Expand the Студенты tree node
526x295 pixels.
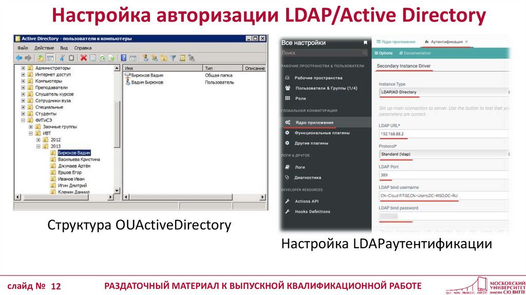pyautogui.click(x=23, y=114)
